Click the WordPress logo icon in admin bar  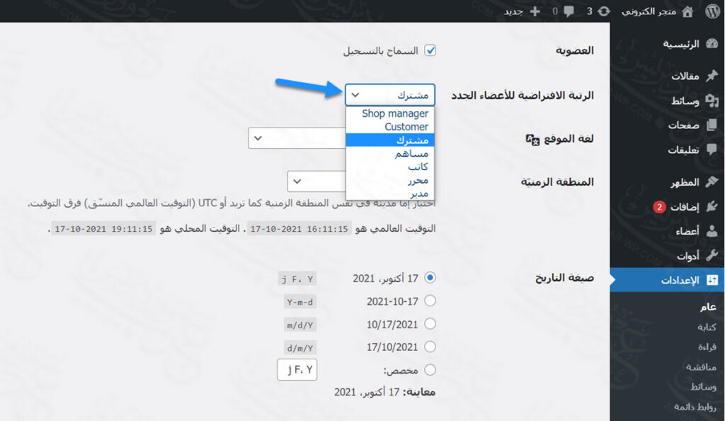pos(711,11)
